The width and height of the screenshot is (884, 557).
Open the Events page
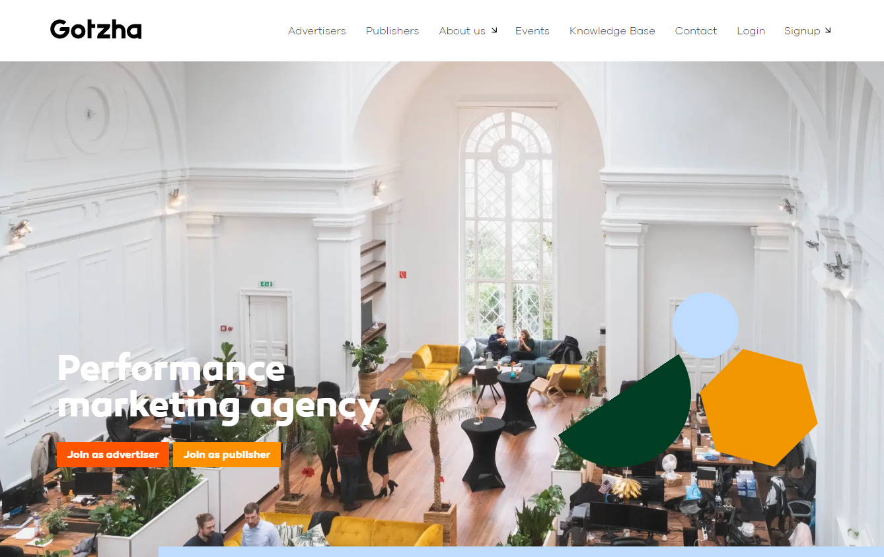(533, 31)
